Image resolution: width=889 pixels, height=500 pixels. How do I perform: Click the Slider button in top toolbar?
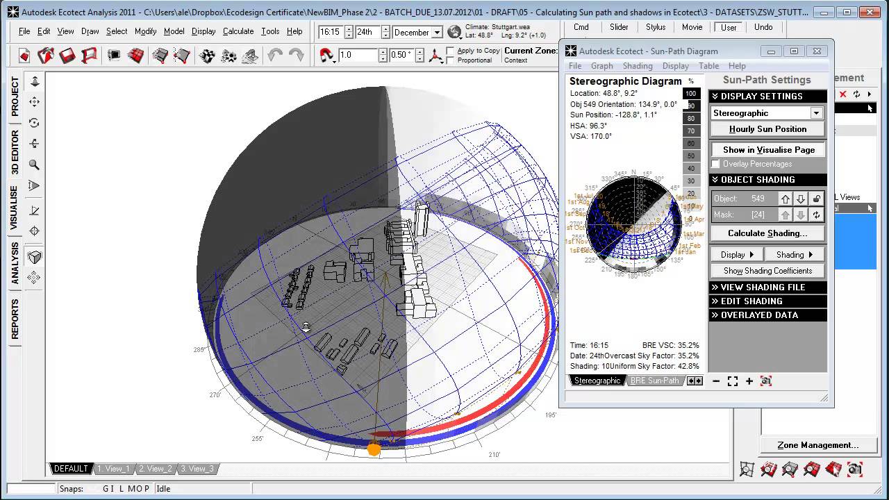click(x=619, y=27)
